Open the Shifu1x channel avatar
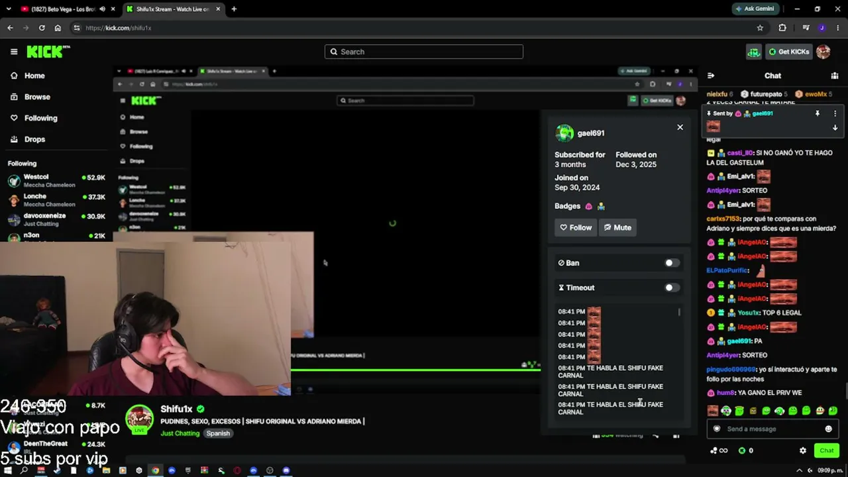The height and width of the screenshot is (477, 848). click(x=139, y=419)
